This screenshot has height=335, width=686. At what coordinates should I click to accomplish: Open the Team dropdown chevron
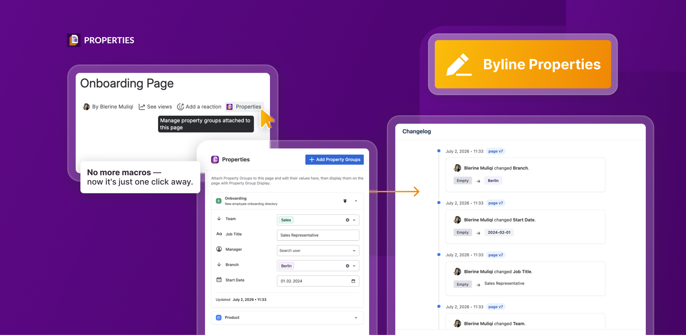tap(354, 220)
